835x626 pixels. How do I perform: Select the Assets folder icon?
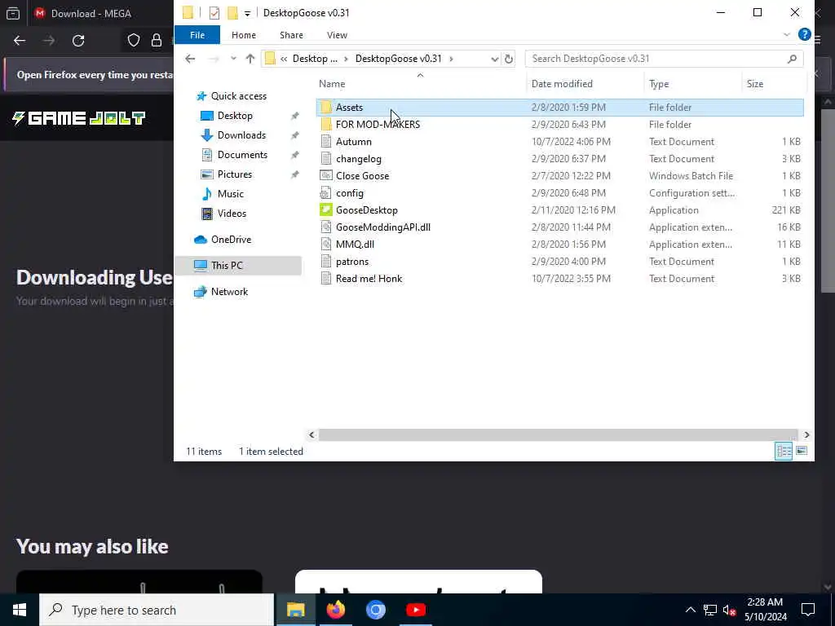[x=326, y=107]
